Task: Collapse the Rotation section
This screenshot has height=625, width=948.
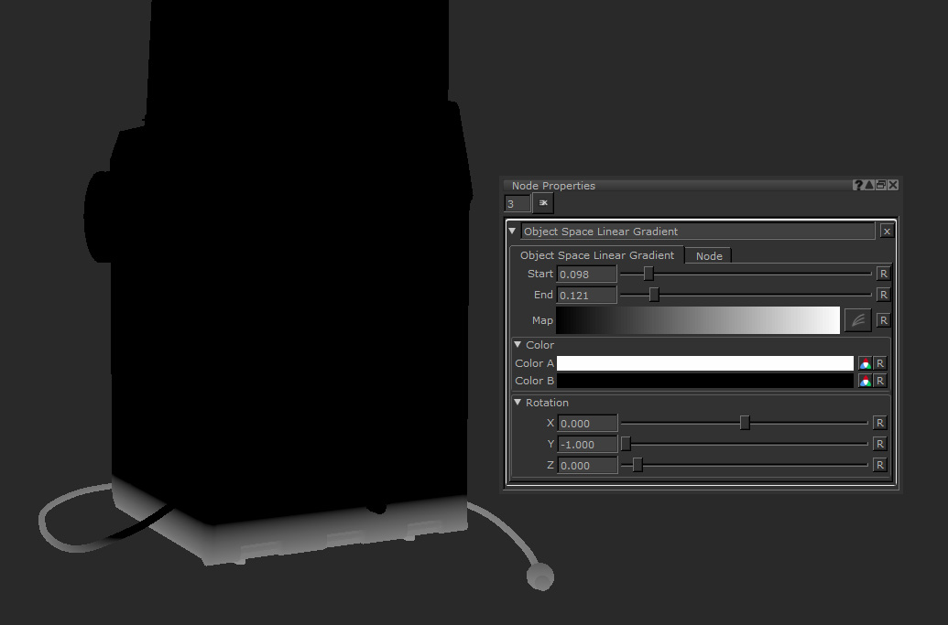Action: (517, 402)
